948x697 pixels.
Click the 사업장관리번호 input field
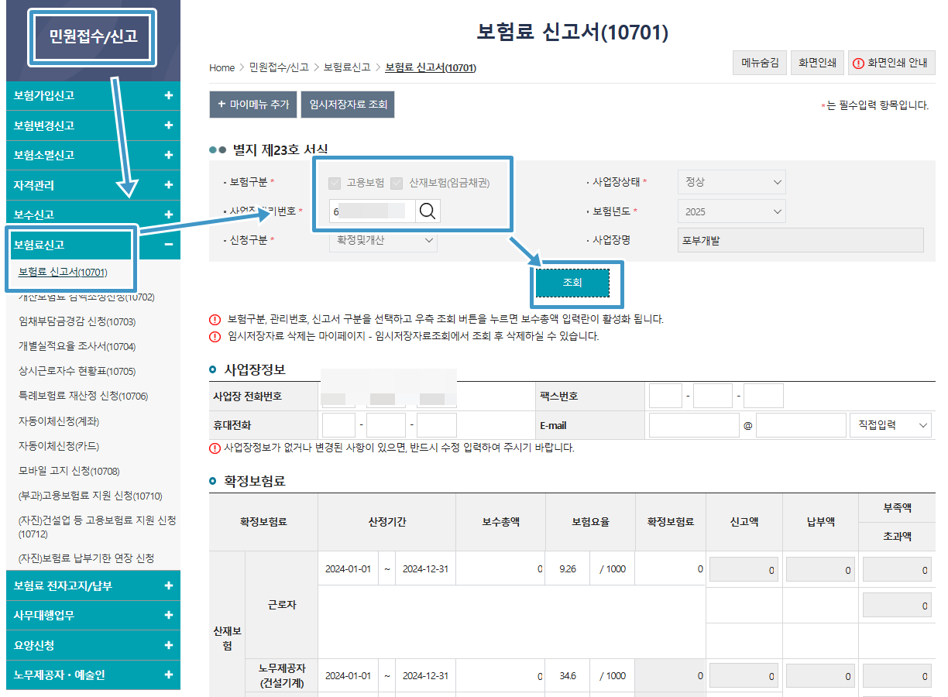click(373, 211)
